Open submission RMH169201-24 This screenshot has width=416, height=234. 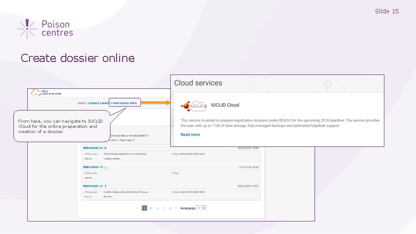93,186
